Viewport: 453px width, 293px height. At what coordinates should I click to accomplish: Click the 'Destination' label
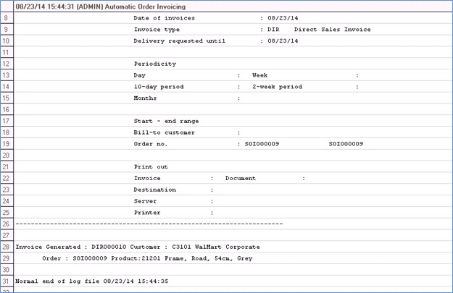click(x=154, y=190)
